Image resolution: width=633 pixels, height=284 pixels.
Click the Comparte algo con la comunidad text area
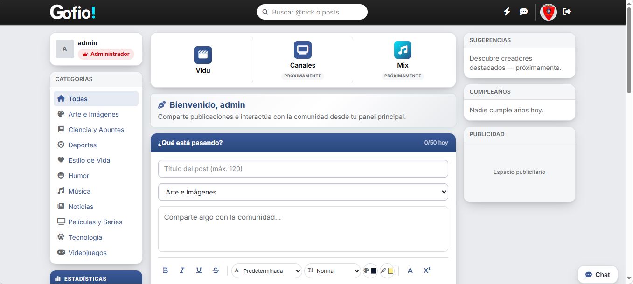pos(303,229)
